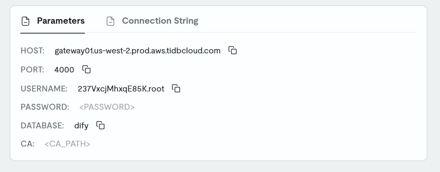
Task: Click the HOST: label
Action: click(33, 51)
